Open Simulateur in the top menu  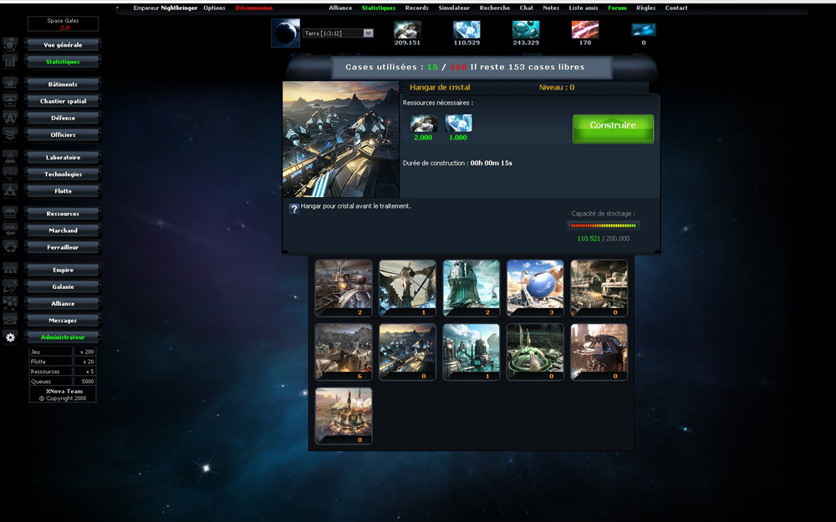(x=455, y=8)
